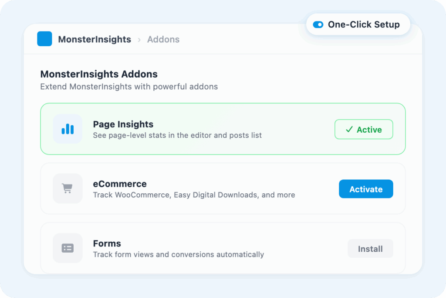
Task: Click the MonsterInsights Addons heading
Action: tap(99, 74)
